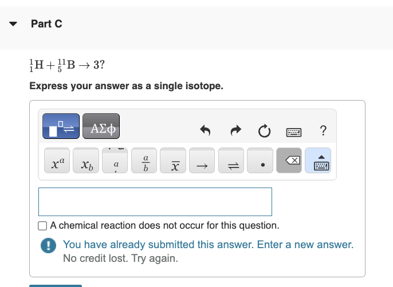Insert stacked superscript-subscript template

(x=115, y=161)
